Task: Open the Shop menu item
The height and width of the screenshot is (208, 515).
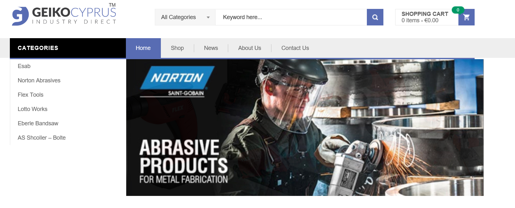Action: [177, 48]
